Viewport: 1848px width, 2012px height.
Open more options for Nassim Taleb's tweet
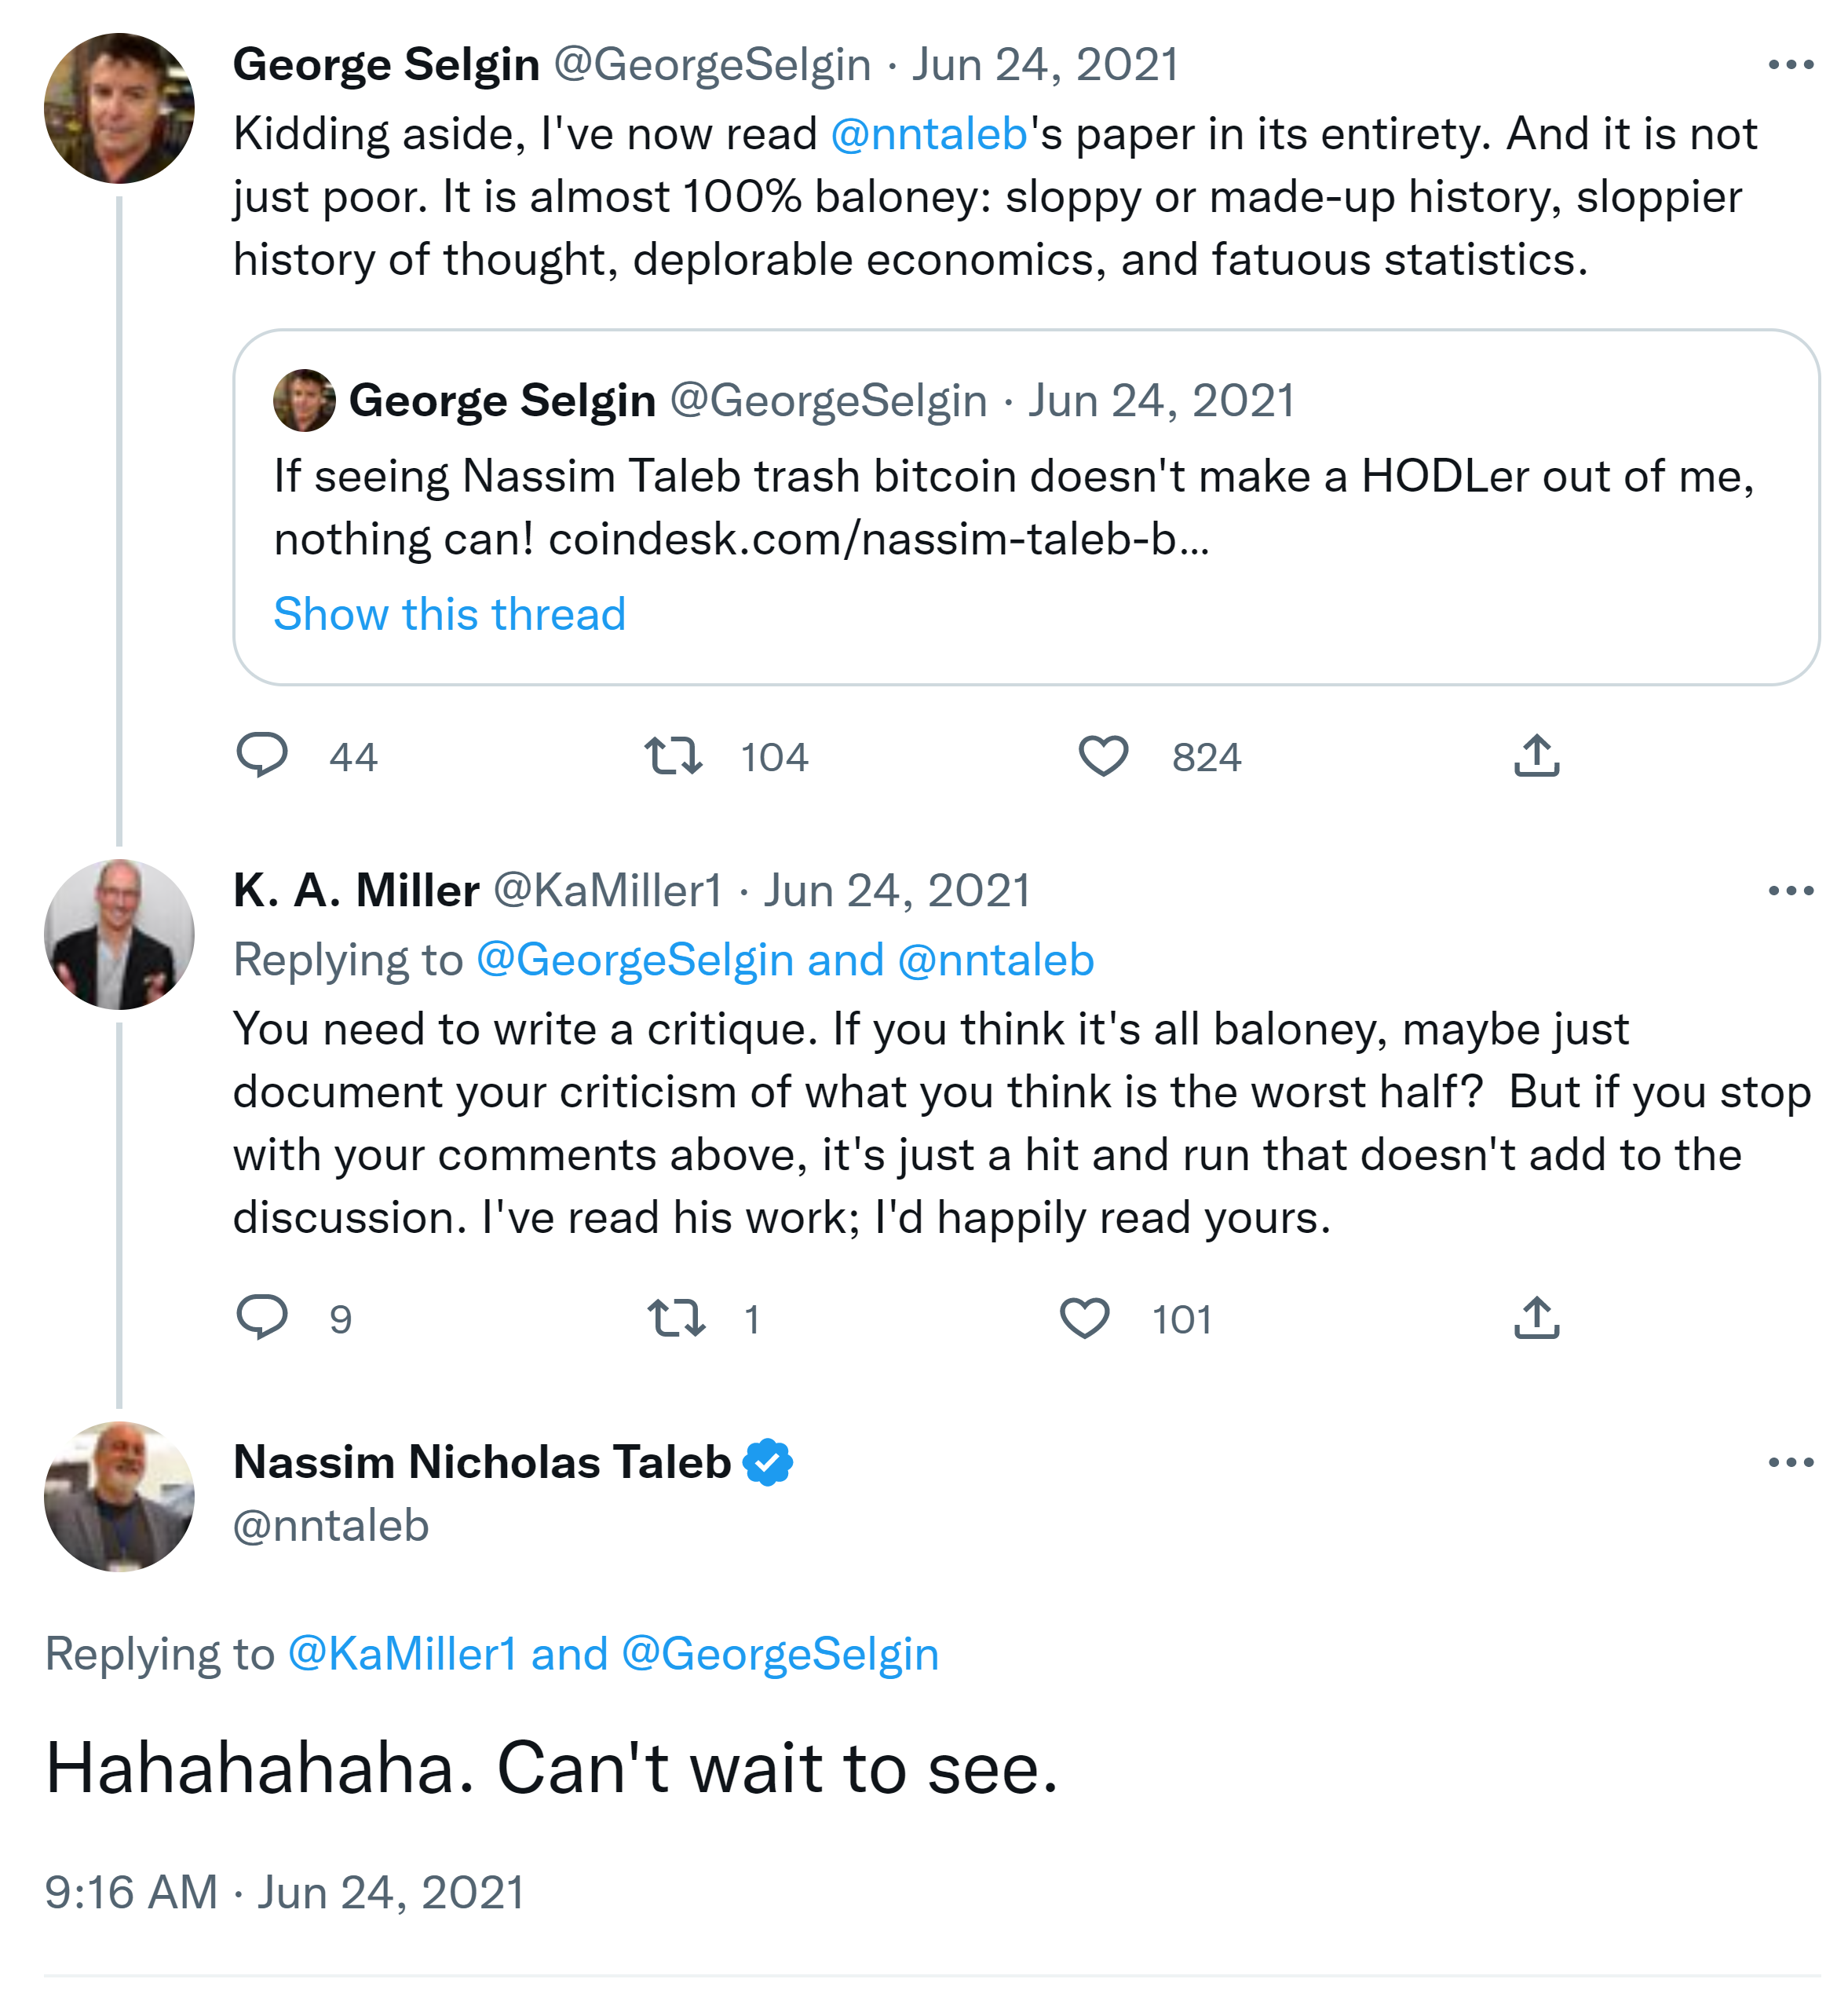(x=1790, y=1461)
